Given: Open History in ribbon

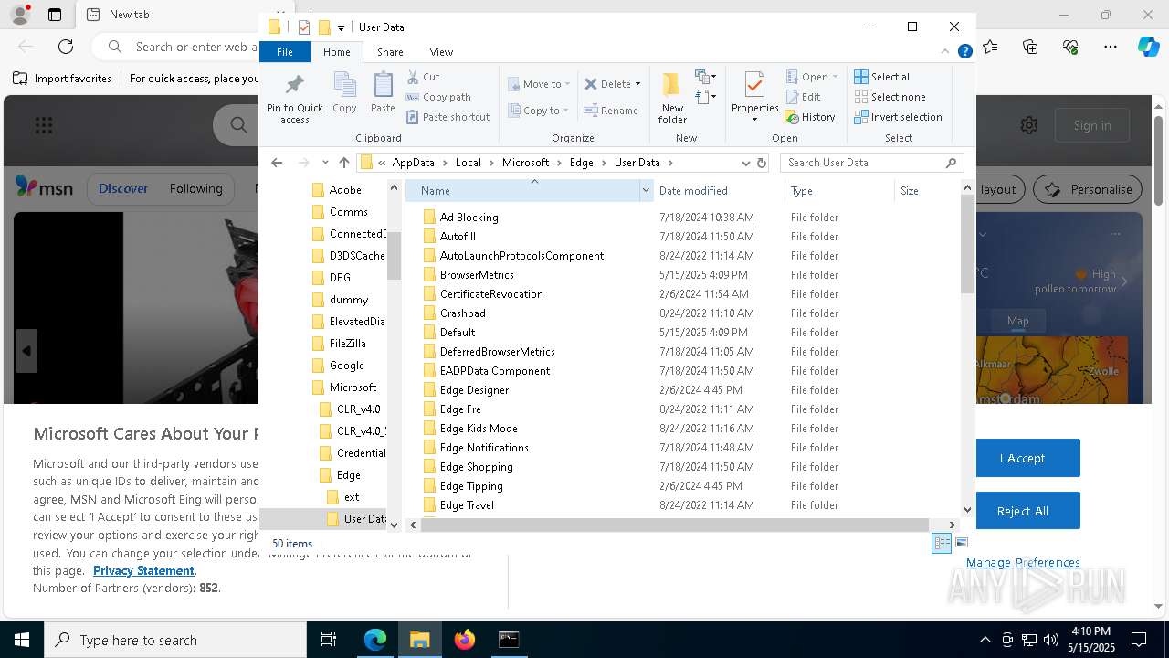Looking at the screenshot, I should [x=810, y=117].
